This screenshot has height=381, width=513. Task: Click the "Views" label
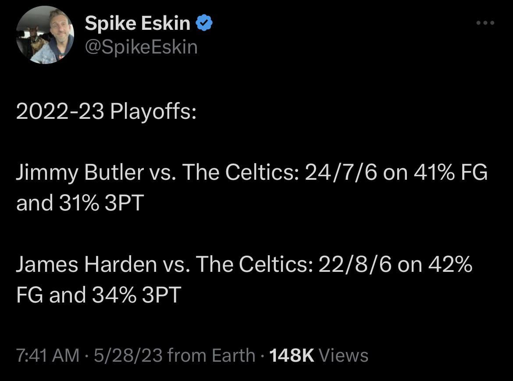[x=343, y=355]
